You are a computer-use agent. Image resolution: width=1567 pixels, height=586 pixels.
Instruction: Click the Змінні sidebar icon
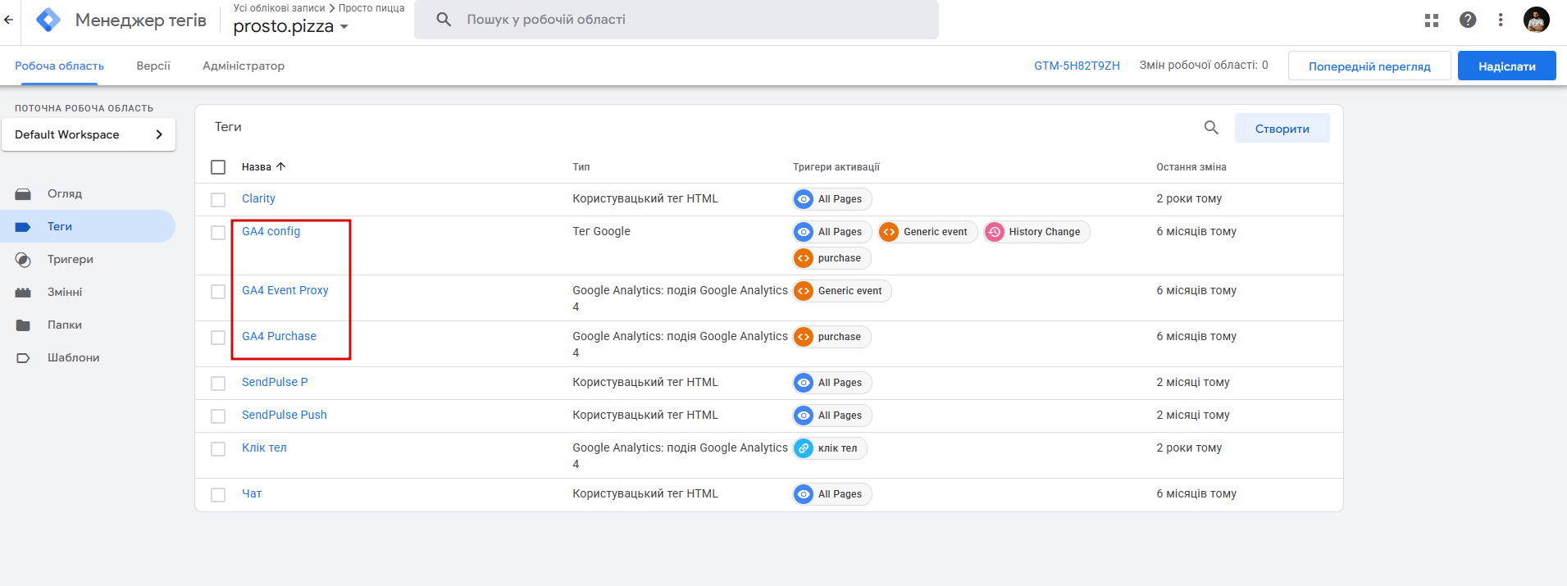coord(23,293)
